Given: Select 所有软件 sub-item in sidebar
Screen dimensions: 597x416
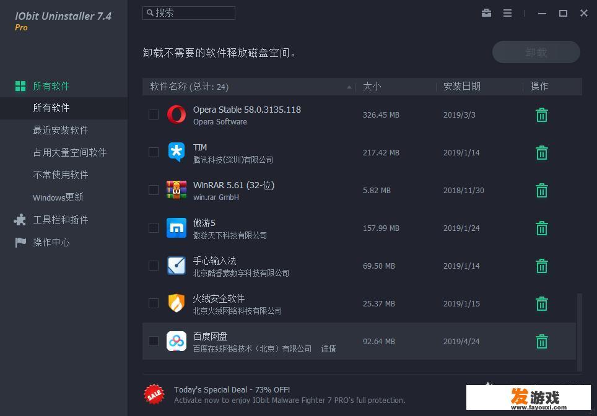Looking at the screenshot, I should tap(64, 108).
